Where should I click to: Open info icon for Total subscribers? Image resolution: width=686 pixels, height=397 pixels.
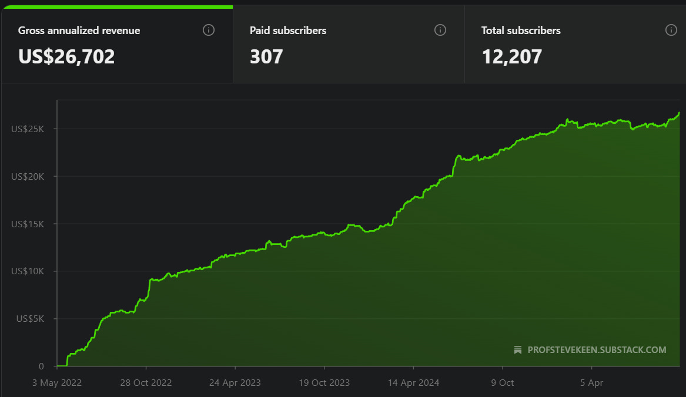pyautogui.click(x=671, y=30)
